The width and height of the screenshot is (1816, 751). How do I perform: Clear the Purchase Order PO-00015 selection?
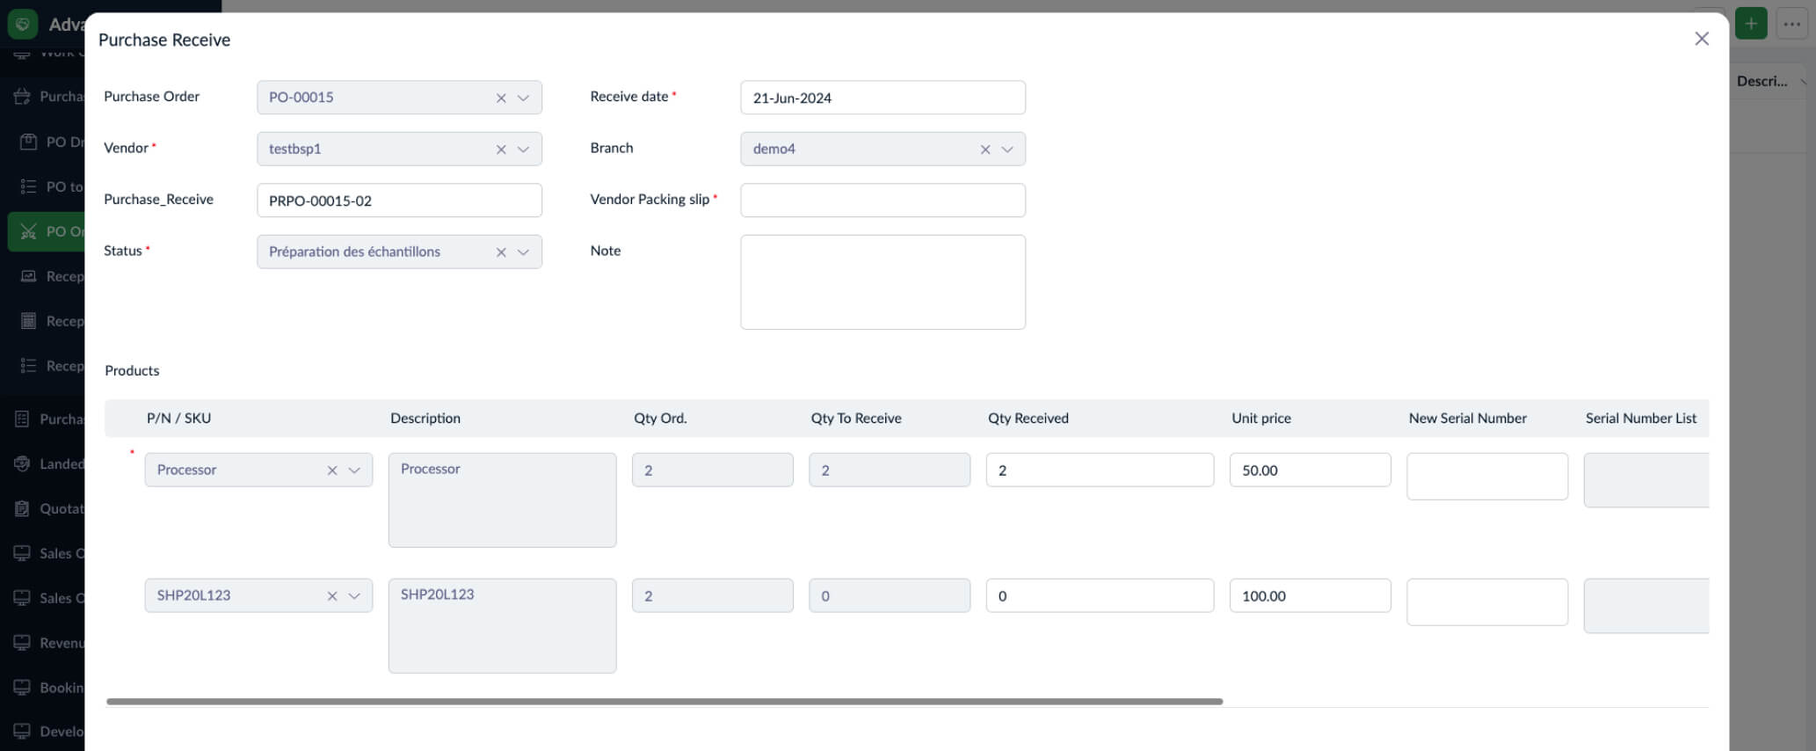coord(501,98)
